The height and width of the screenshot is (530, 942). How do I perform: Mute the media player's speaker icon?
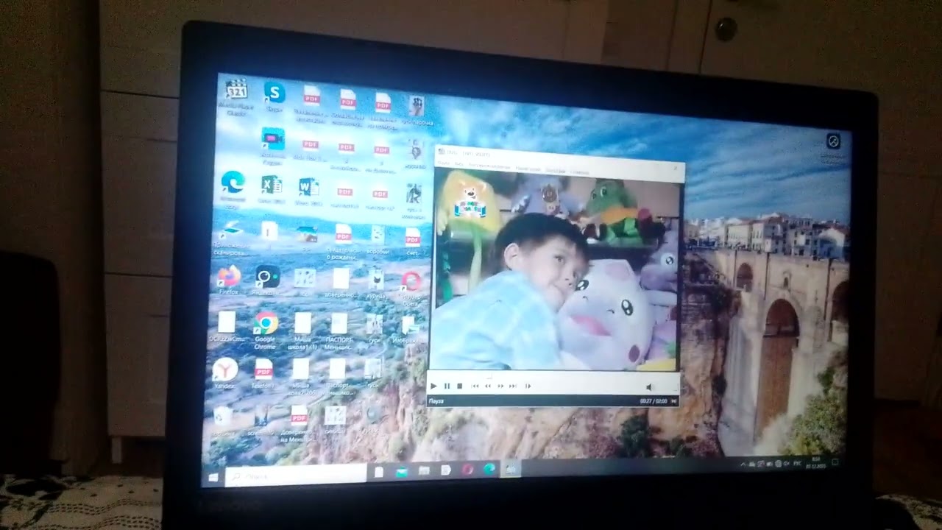click(x=648, y=386)
